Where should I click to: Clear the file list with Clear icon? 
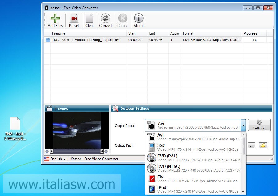pyautogui.click(x=89, y=18)
